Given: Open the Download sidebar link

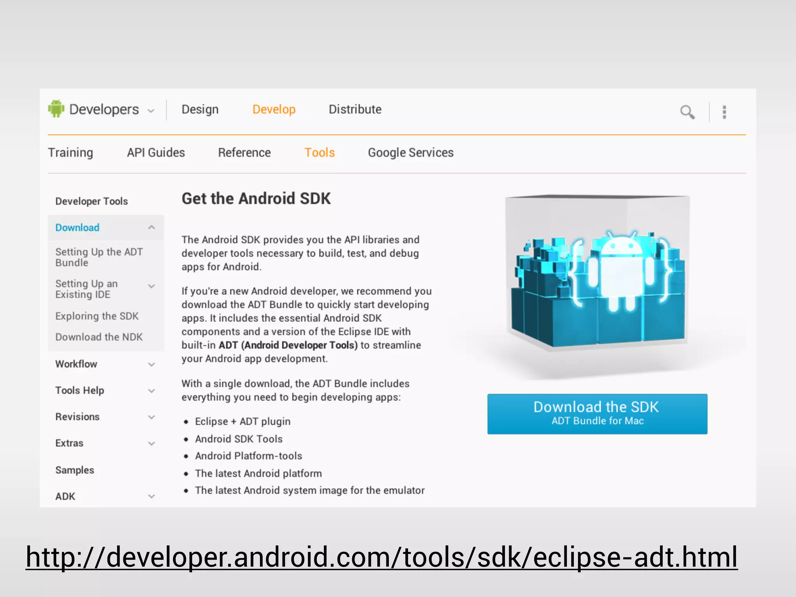Looking at the screenshot, I should tap(77, 227).
